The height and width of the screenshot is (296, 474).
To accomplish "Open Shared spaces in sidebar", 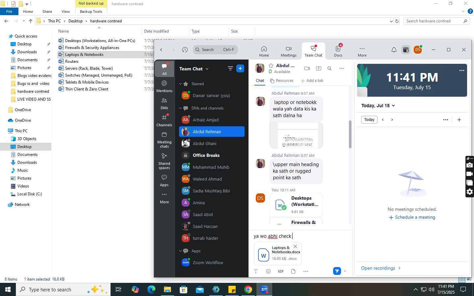I will [x=164, y=161].
